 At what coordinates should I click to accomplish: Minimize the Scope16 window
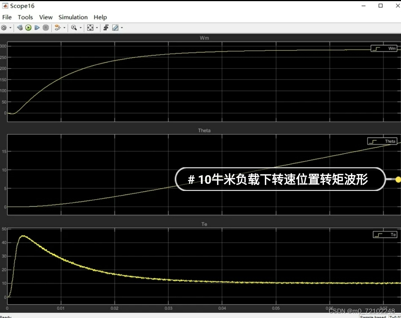pyautogui.click(x=363, y=6)
